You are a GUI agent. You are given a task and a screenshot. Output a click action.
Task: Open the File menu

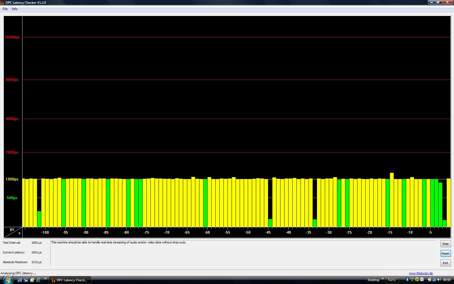pos(5,9)
